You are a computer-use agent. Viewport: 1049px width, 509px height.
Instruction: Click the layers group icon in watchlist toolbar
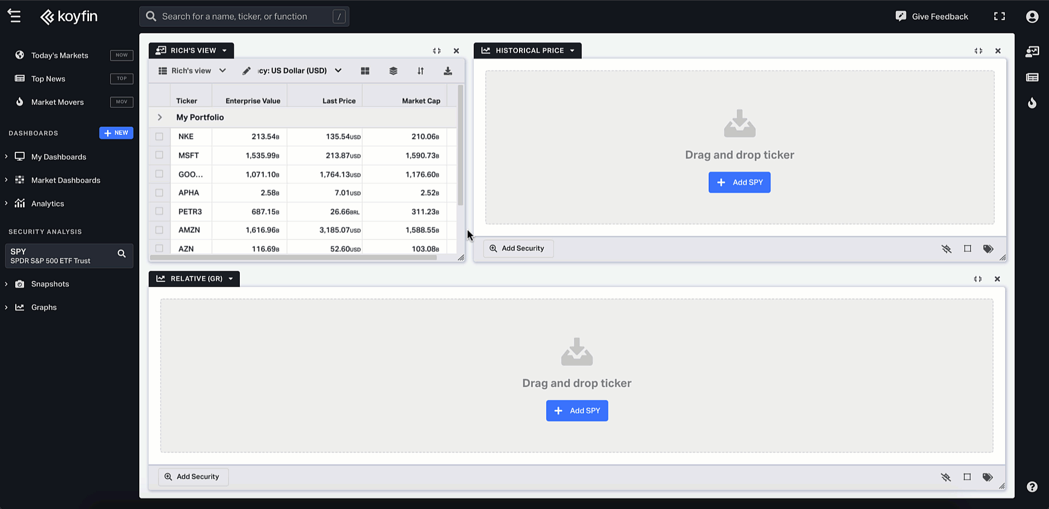393,71
